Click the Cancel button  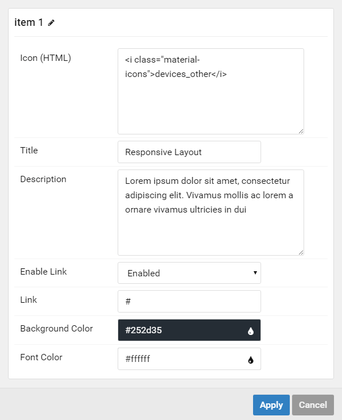pyautogui.click(x=313, y=404)
